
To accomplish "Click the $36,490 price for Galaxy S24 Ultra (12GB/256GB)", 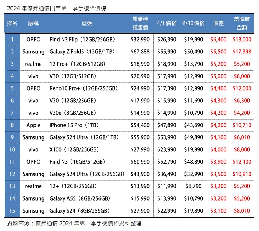I will click(167, 174).
